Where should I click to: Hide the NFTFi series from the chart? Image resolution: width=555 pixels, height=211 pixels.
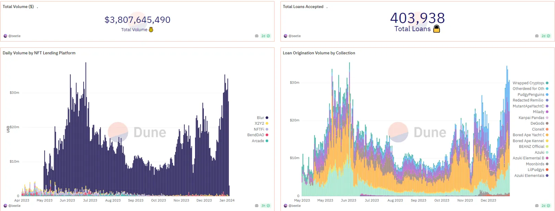click(x=259, y=129)
